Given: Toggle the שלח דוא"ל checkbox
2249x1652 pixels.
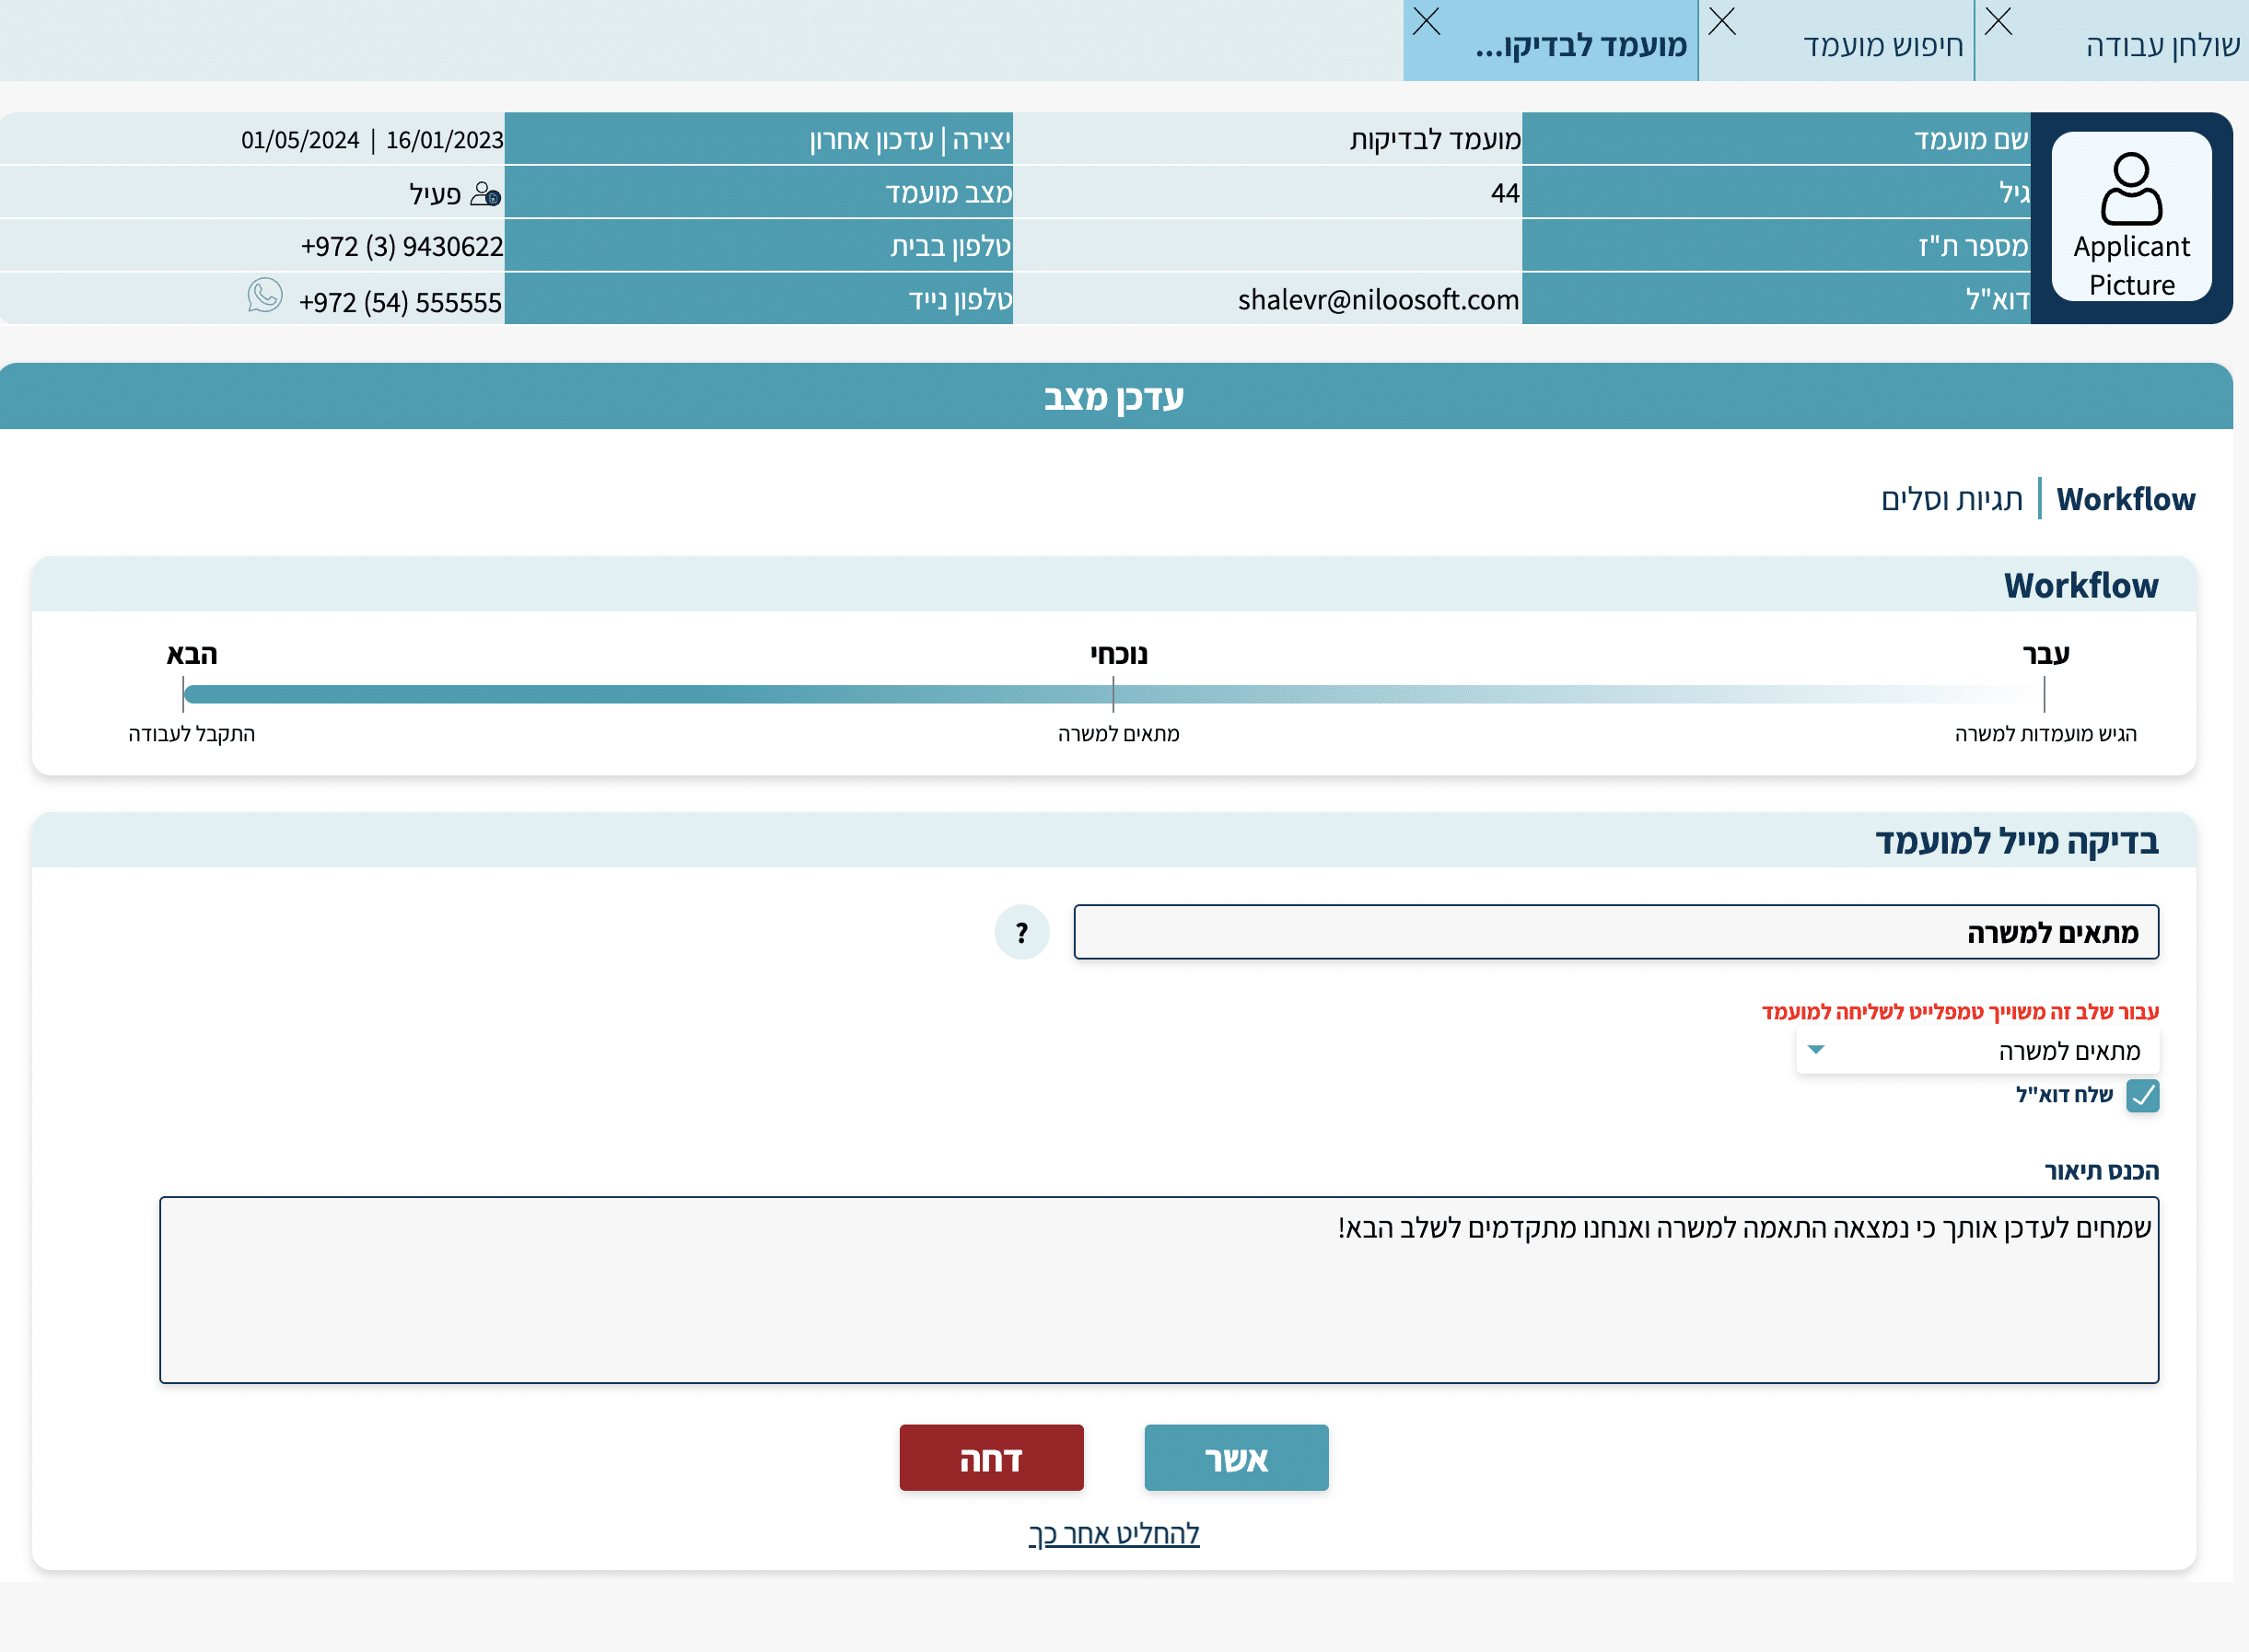Looking at the screenshot, I should click(2142, 1095).
